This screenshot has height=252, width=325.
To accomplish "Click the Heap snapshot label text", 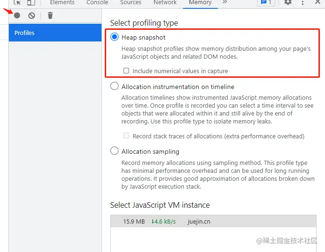I will point(143,38).
